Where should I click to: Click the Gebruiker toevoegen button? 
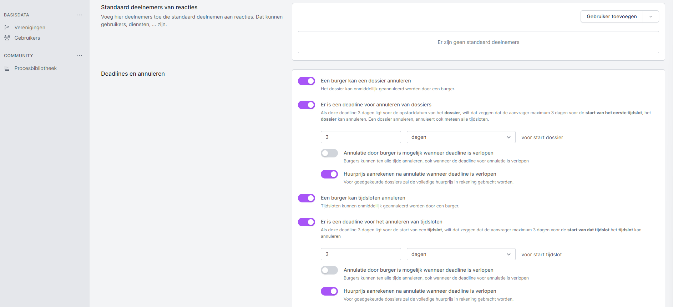coord(611,16)
